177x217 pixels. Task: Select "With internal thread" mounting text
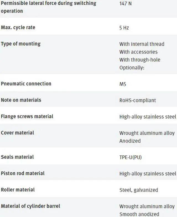(x=142, y=44)
